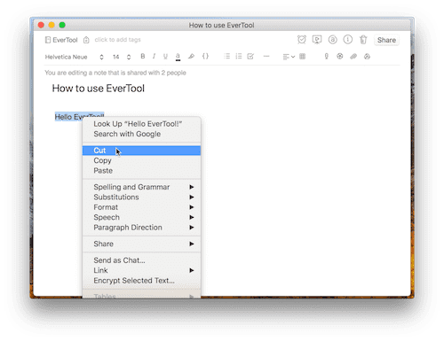
Task: Expand the Paragraph Direction submenu
Action: [x=141, y=228]
